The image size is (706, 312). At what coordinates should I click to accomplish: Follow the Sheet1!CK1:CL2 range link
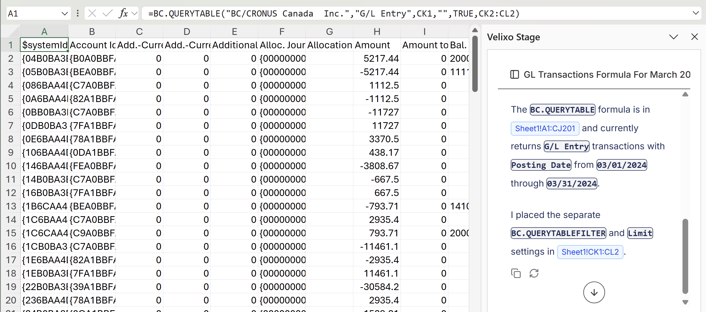click(590, 252)
